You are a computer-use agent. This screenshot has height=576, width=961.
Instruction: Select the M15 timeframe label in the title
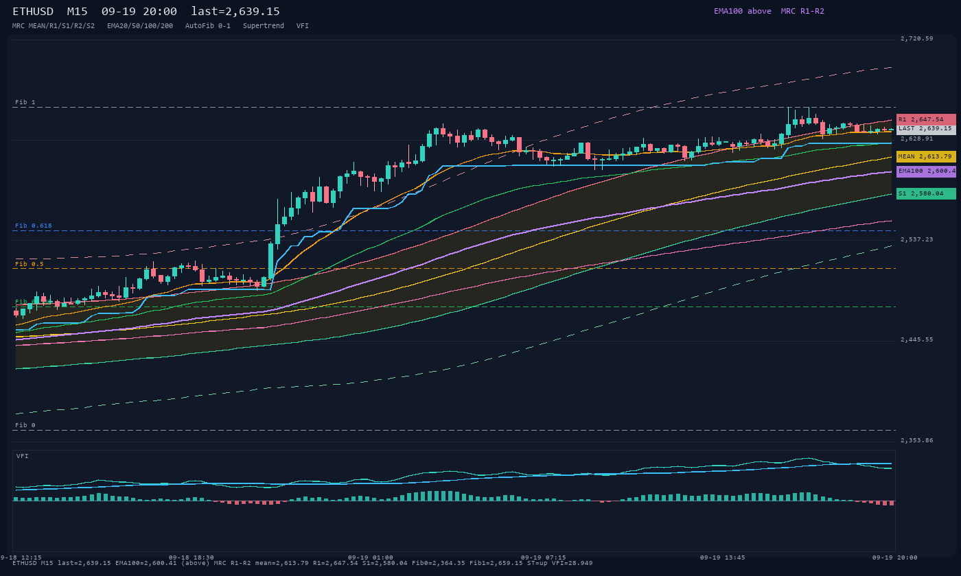pyautogui.click(x=78, y=12)
